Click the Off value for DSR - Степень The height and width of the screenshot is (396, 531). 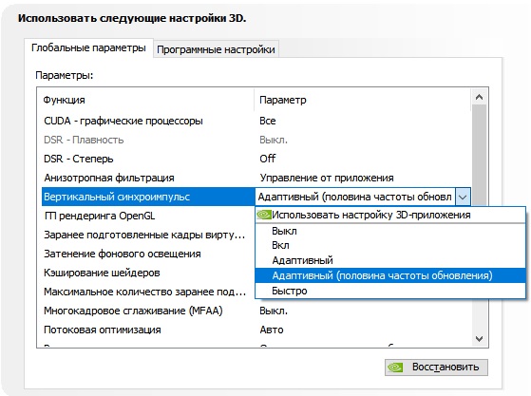click(x=268, y=159)
